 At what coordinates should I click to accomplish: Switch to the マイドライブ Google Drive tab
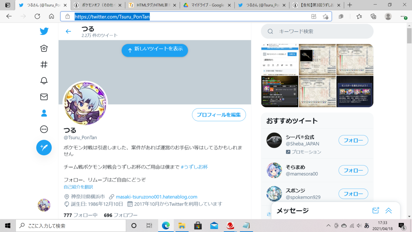click(x=206, y=5)
